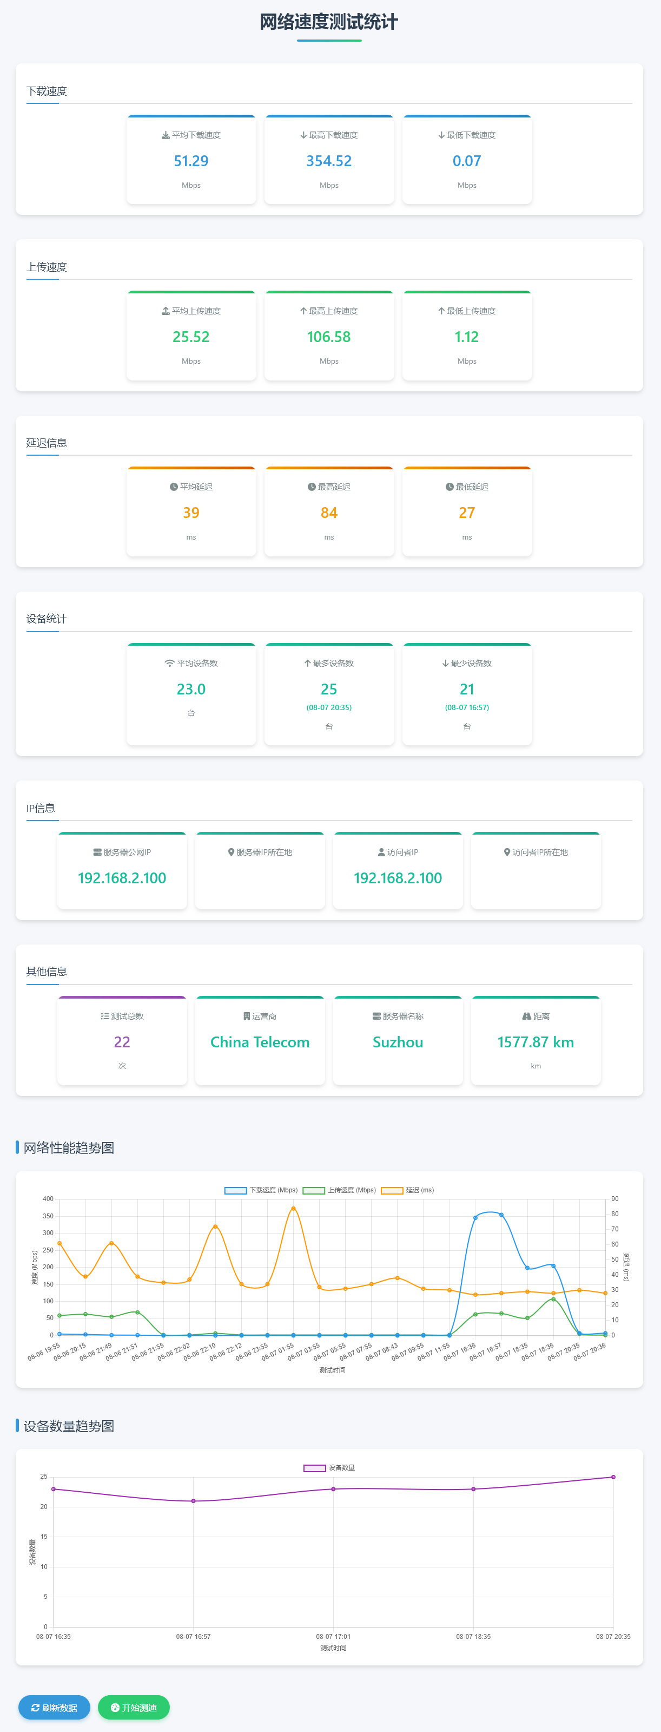This screenshot has height=1732, width=661.
Task: Click the China Telecom carrier card
Action: [x=260, y=1041]
